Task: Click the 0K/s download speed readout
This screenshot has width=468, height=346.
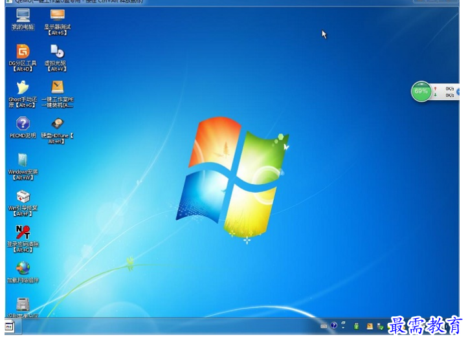Action: [x=449, y=95]
